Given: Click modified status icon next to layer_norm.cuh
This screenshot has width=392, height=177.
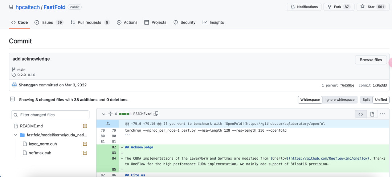Looking at the screenshot, I should tap(85, 144).
